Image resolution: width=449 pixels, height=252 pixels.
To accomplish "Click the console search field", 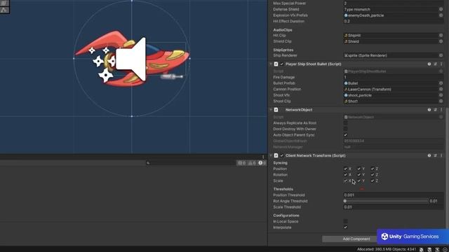I will click(190, 163).
